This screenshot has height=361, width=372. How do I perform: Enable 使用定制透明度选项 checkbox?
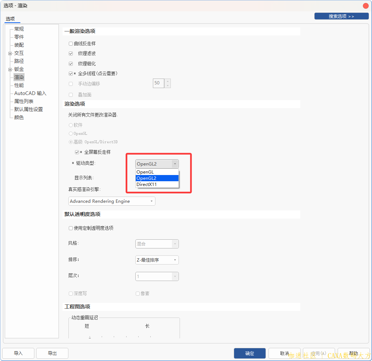click(71, 228)
